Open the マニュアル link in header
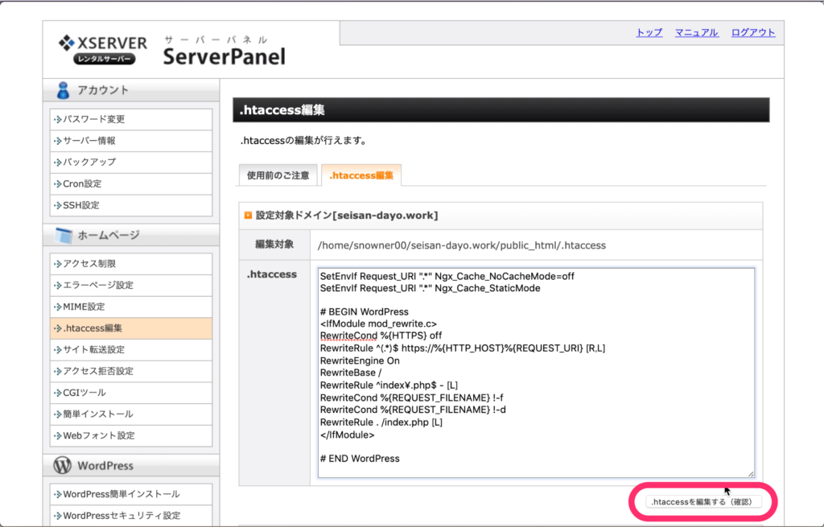This screenshot has height=527, width=824. [x=696, y=32]
